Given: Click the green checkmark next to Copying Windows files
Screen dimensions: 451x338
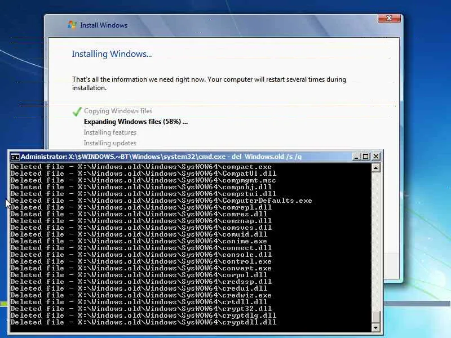Looking at the screenshot, I should point(77,112).
